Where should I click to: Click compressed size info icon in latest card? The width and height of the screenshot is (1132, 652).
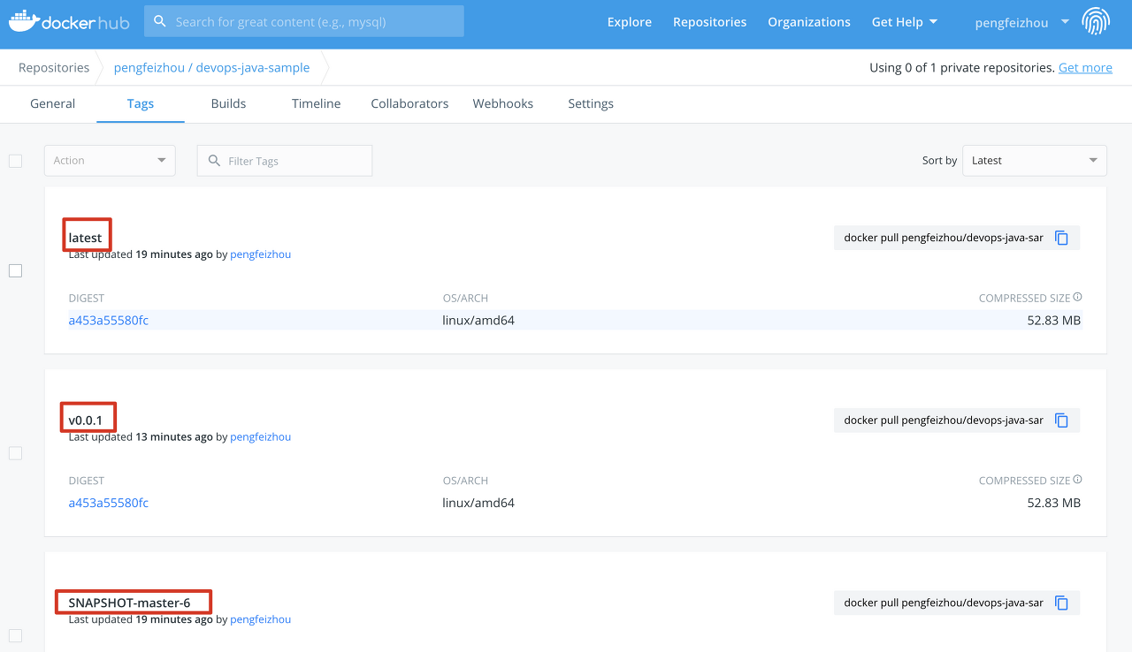tap(1077, 298)
